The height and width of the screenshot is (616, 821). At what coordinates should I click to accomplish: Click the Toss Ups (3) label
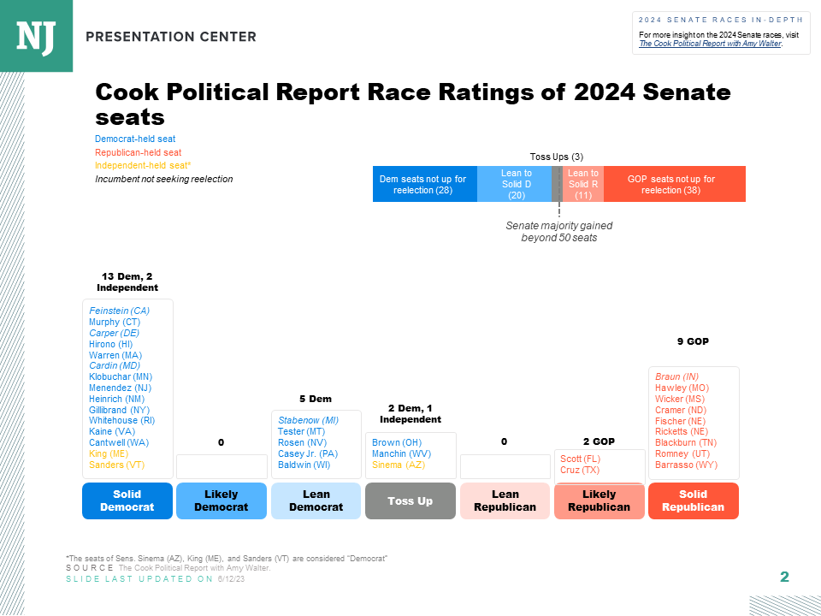tap(557, 157)
